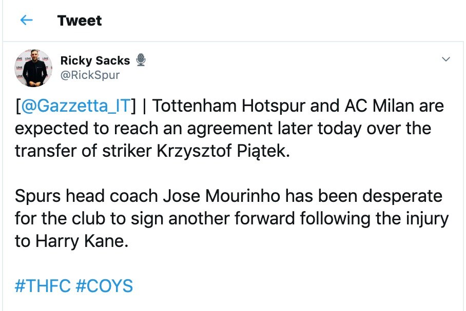Screen dimensions: 466x311
Task: Open the #THFC hashtag
Action: (x=43, y=286)
